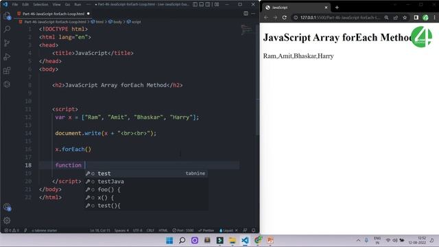
Task: Go back in Chrome browser
Action: pyautogui.click(x=266, y=17)
